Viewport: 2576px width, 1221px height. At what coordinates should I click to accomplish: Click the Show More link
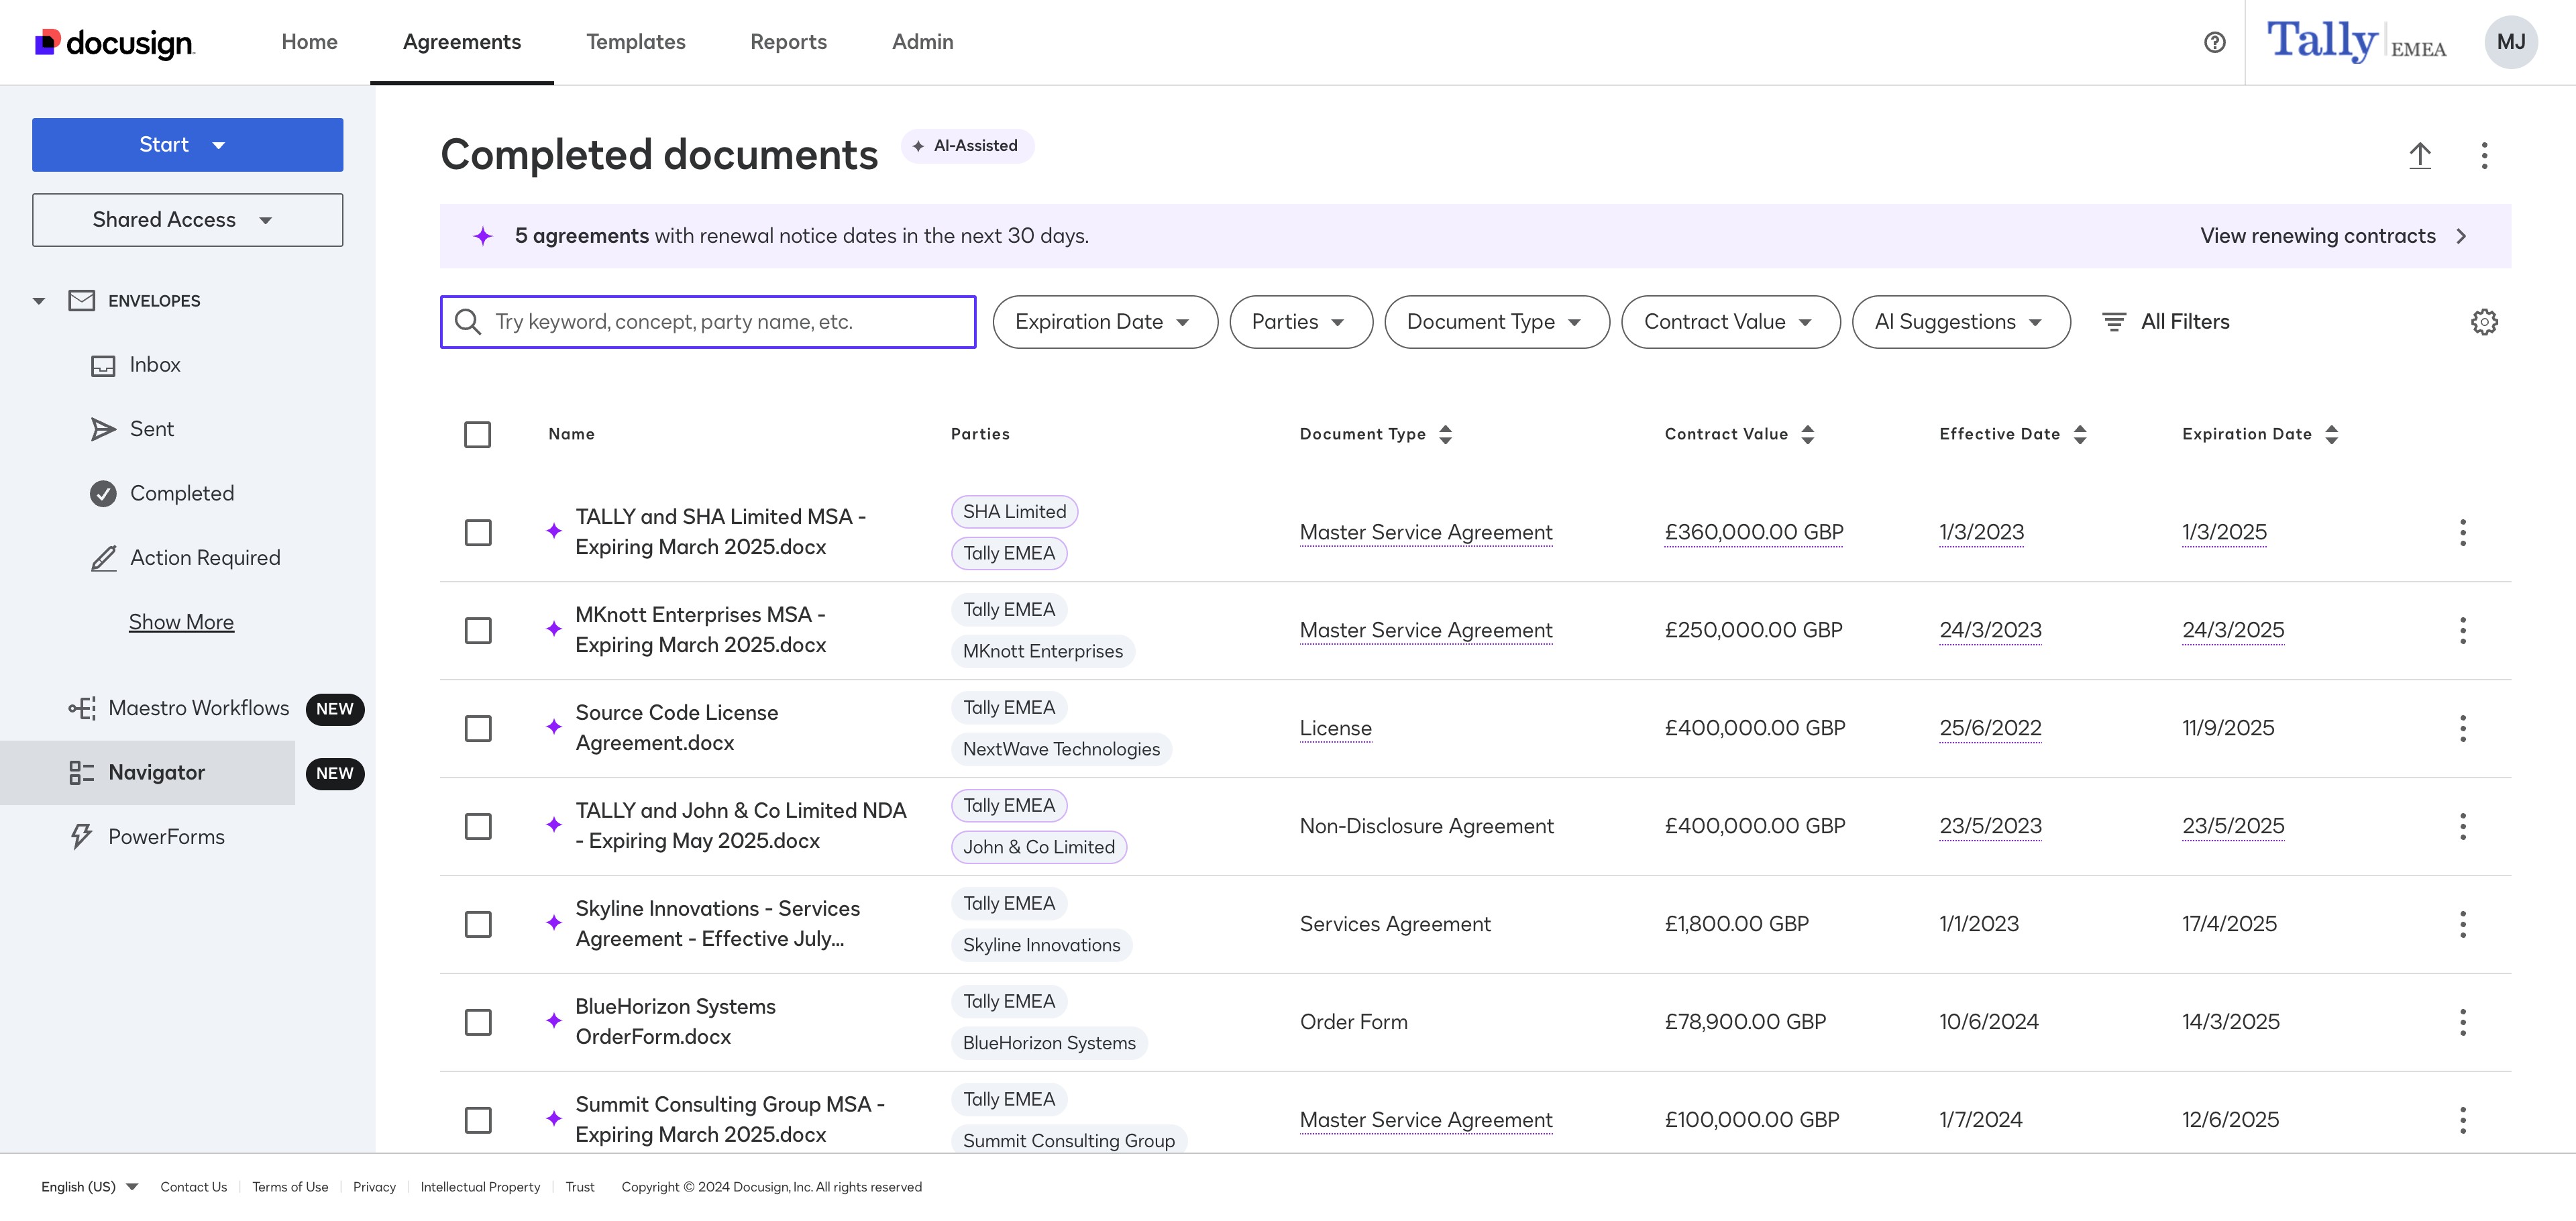click(x=181, y=622)
